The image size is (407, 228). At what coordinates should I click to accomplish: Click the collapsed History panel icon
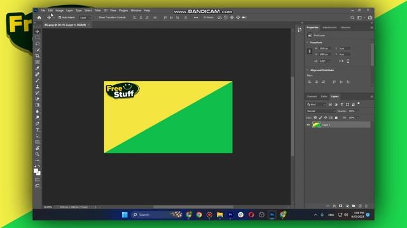click(x=300, y=30)
